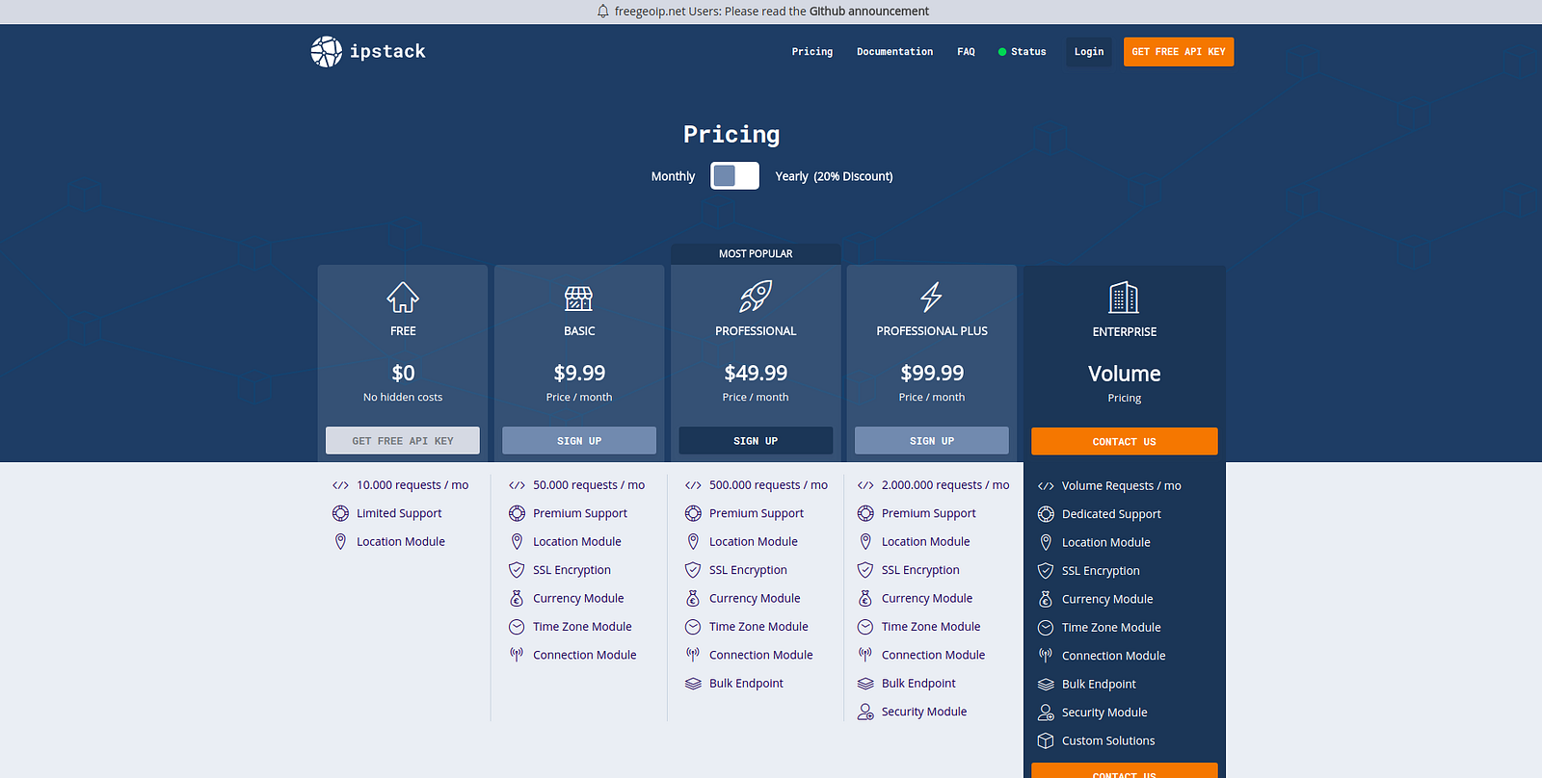Click SIGN UP under the Professional plan
This screenshot has height=778, width=1542.
coord(756,441)
